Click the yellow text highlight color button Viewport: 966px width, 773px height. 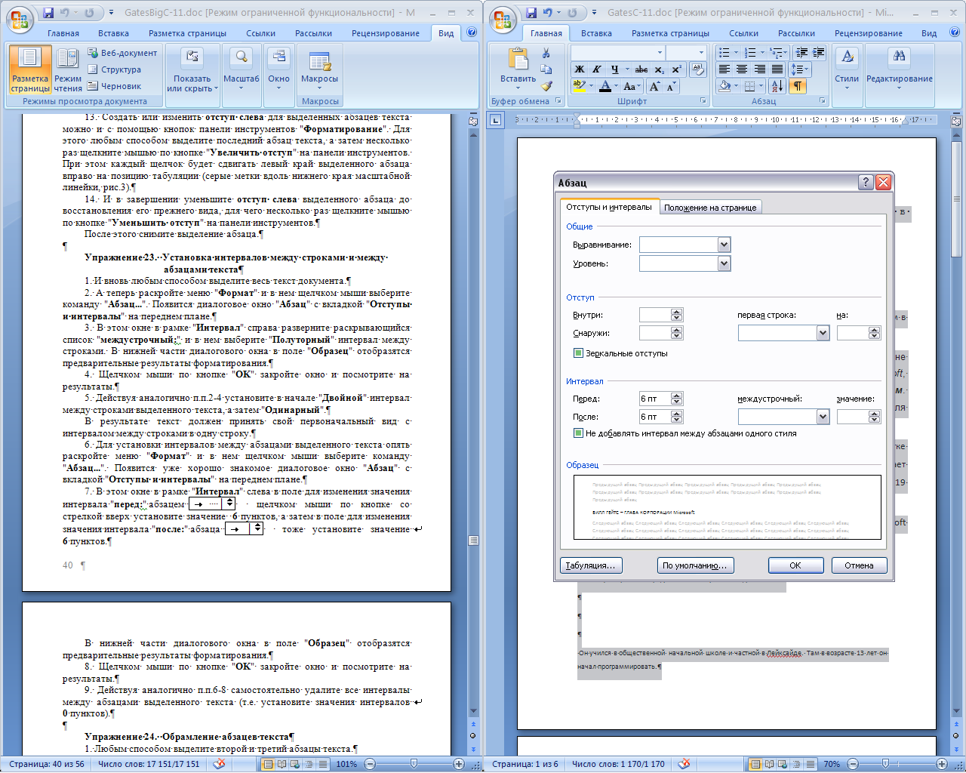pos(579,86)
